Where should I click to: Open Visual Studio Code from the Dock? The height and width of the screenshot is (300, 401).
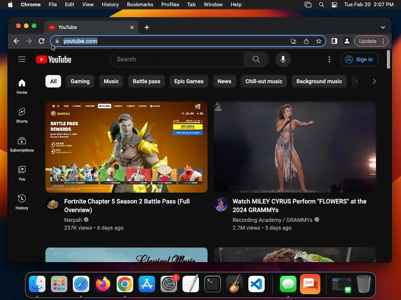click(256, 284)
